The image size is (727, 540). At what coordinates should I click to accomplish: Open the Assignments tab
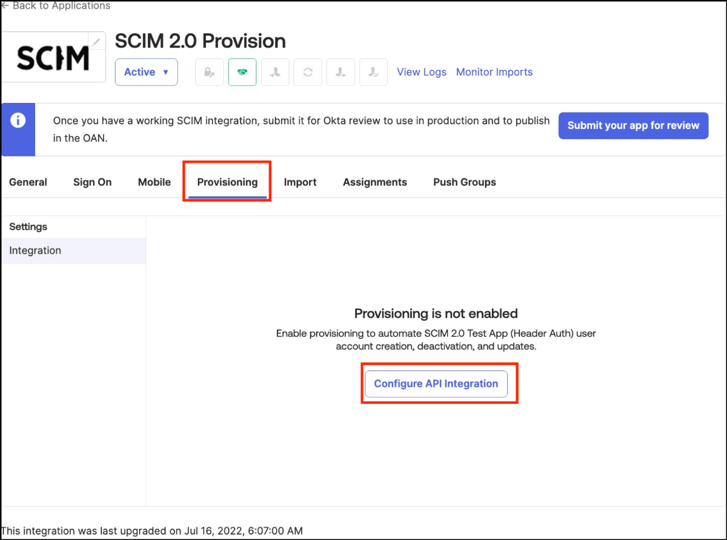[375, 182]
